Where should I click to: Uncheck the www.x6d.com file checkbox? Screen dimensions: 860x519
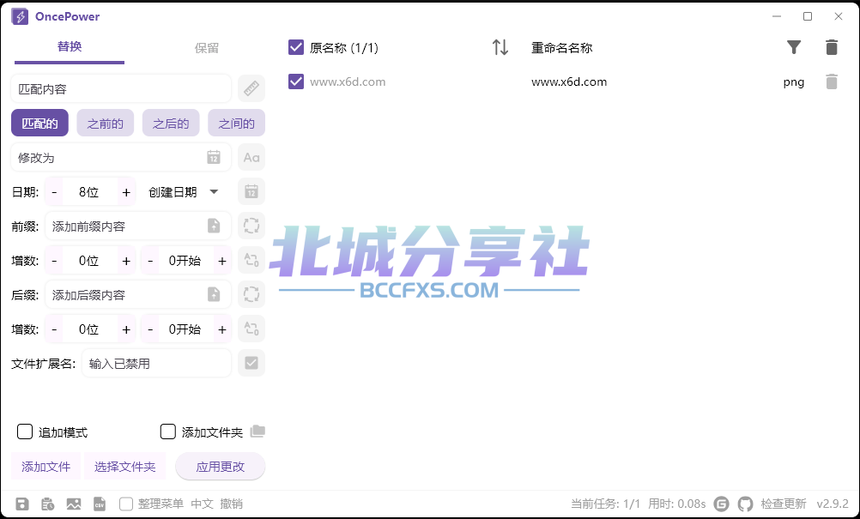[295, 81]
